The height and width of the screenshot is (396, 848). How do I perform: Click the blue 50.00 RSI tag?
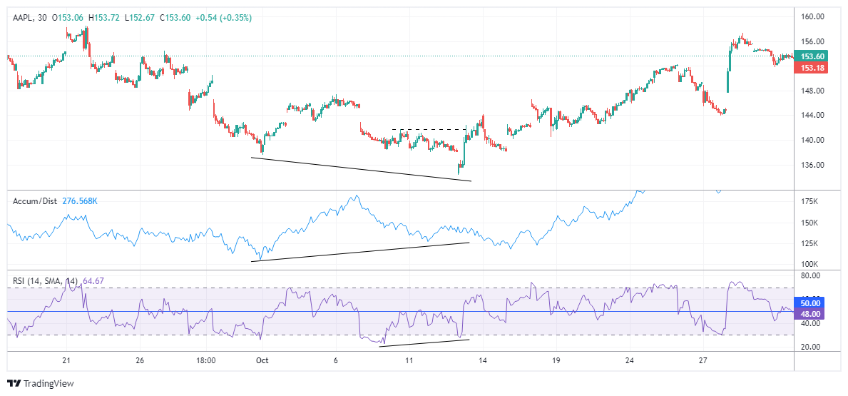[809, 303]
